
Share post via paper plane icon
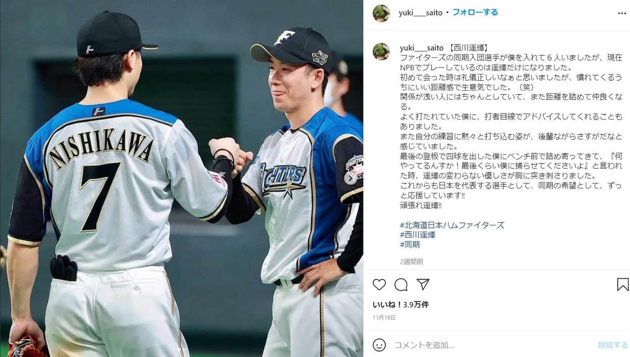click(x=423, y=285)
